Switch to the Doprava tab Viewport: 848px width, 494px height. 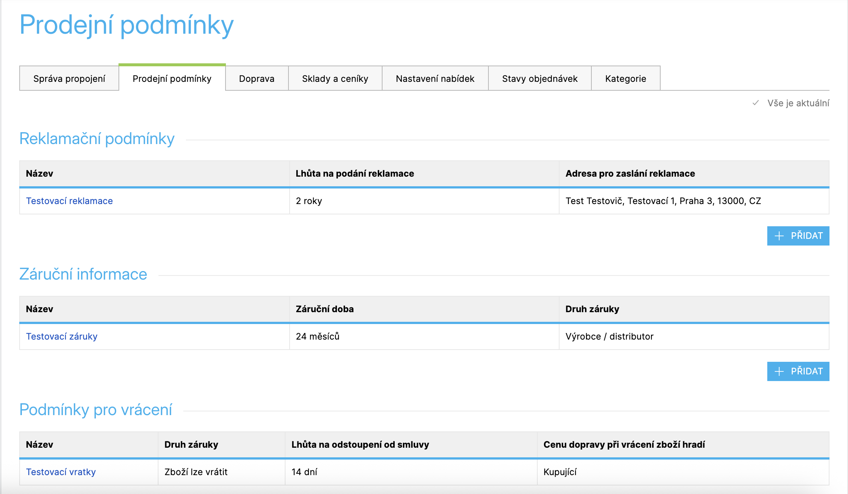pos(257,79)
